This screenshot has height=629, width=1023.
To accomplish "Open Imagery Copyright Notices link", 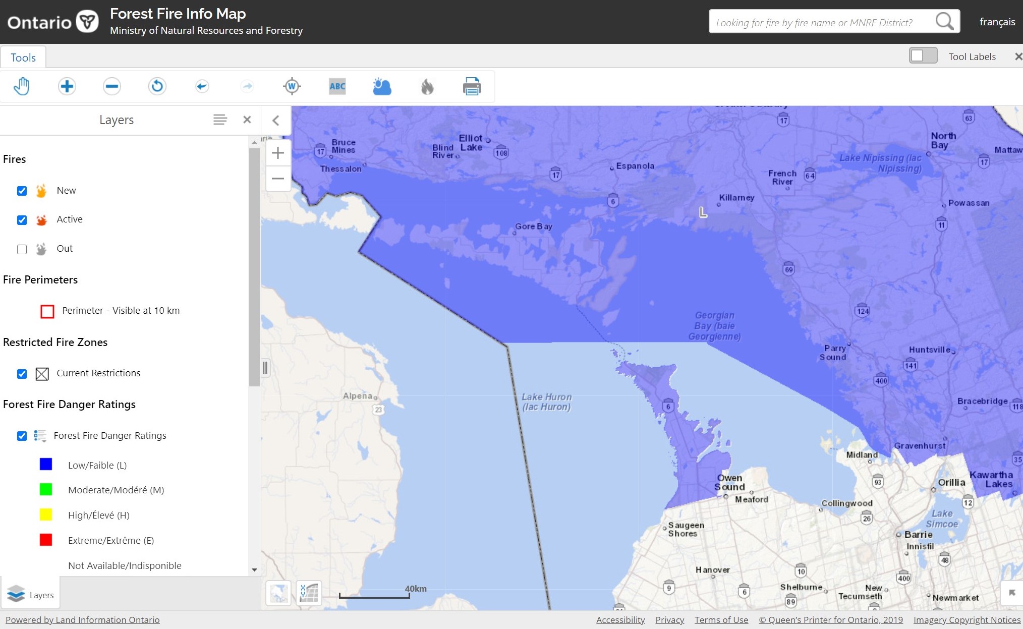I will pos(967,620).
